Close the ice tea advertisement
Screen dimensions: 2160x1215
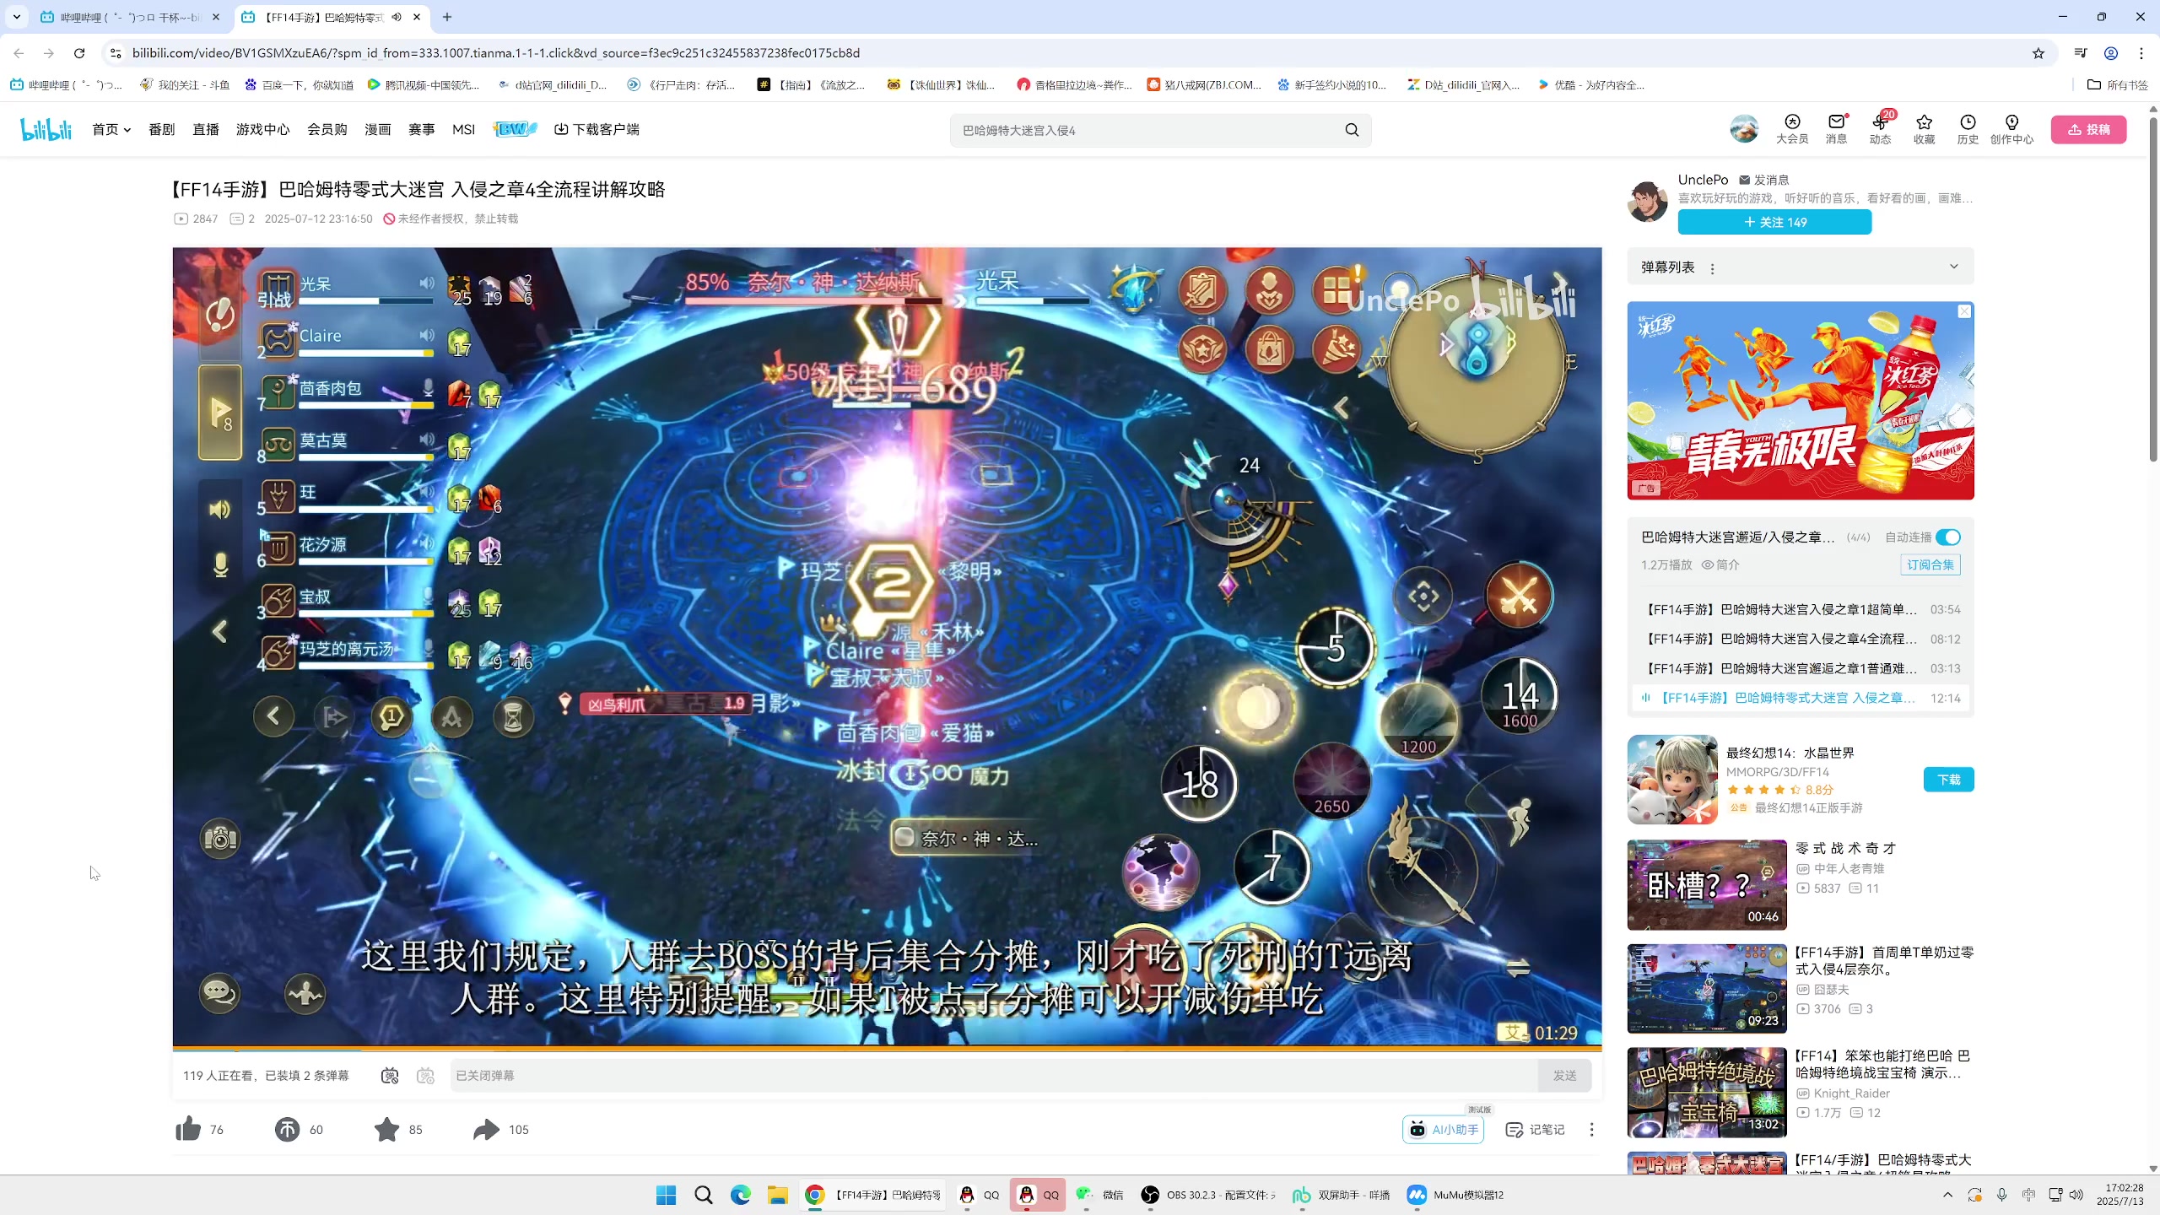coord(1964,311)
